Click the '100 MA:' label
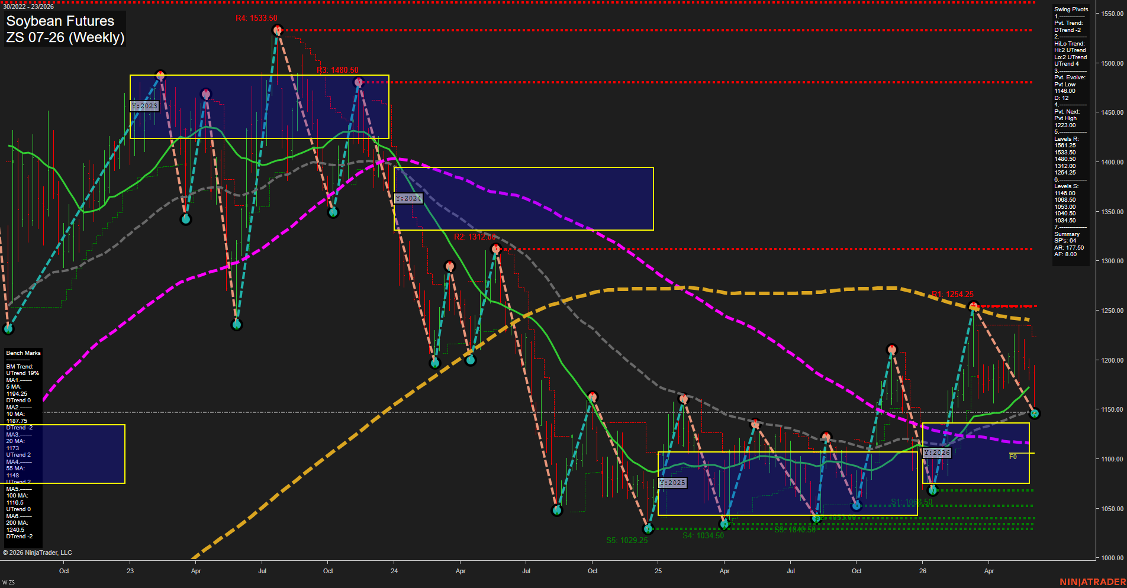Screen dimensions: 1127x588 tap(17, 496)
